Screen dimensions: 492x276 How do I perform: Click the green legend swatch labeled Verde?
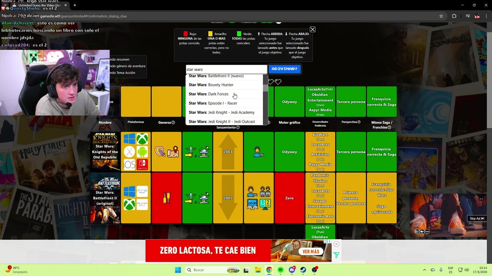point(239,34)
